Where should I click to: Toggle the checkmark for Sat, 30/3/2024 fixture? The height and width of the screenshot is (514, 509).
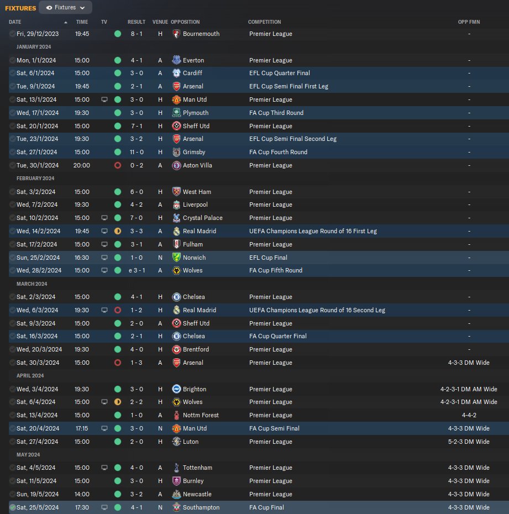[12, 363]
